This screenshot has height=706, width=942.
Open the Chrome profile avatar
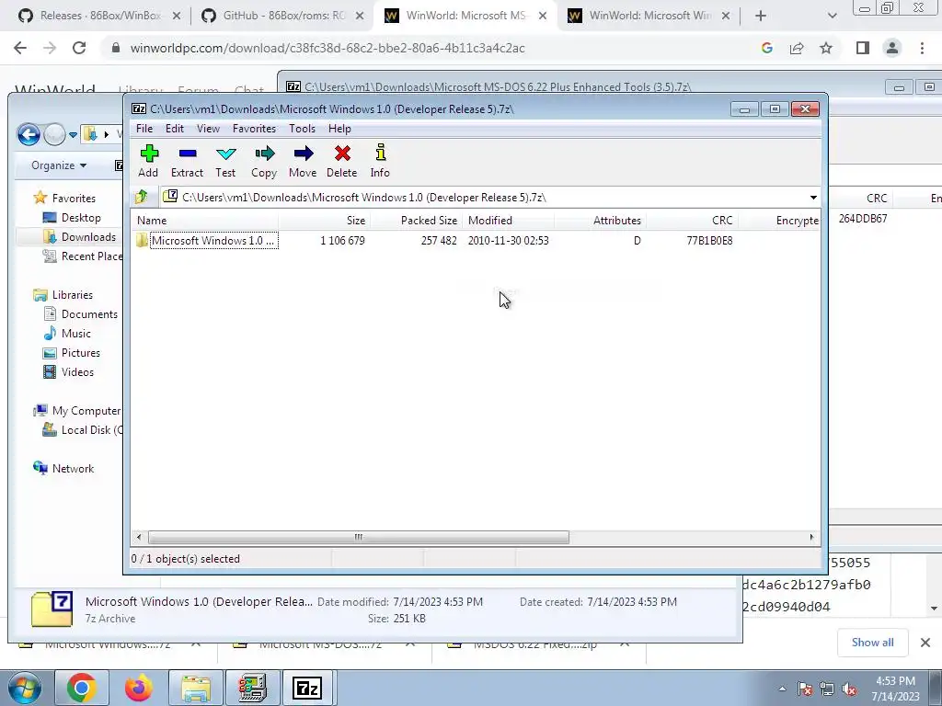[x=892, y=48]
